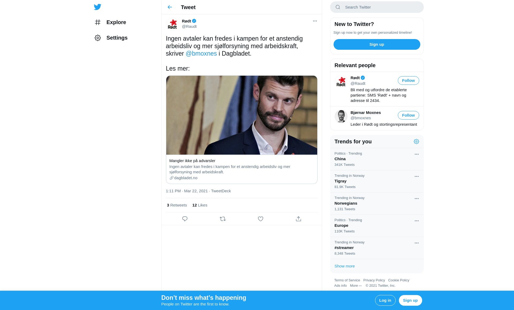Open Trends settings gear icon
Screen dimensions: 514x310
point(416,141)
